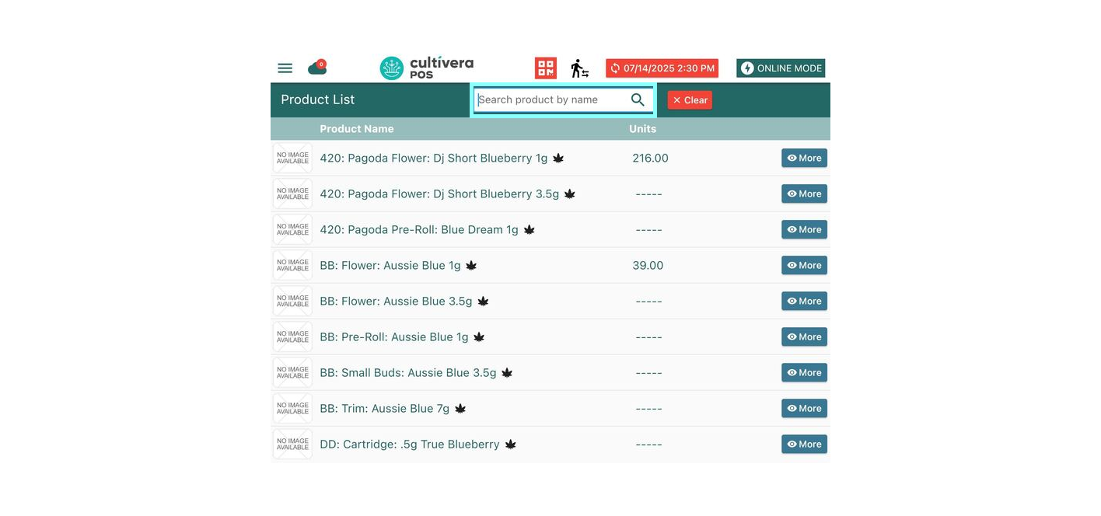
Task: Click the magnifier search icon
Action: [638, 99]
